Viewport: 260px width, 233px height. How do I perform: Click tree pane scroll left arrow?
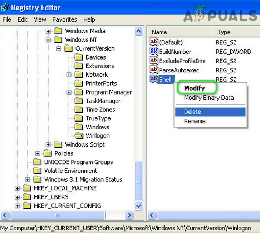[x=5, y=215]
